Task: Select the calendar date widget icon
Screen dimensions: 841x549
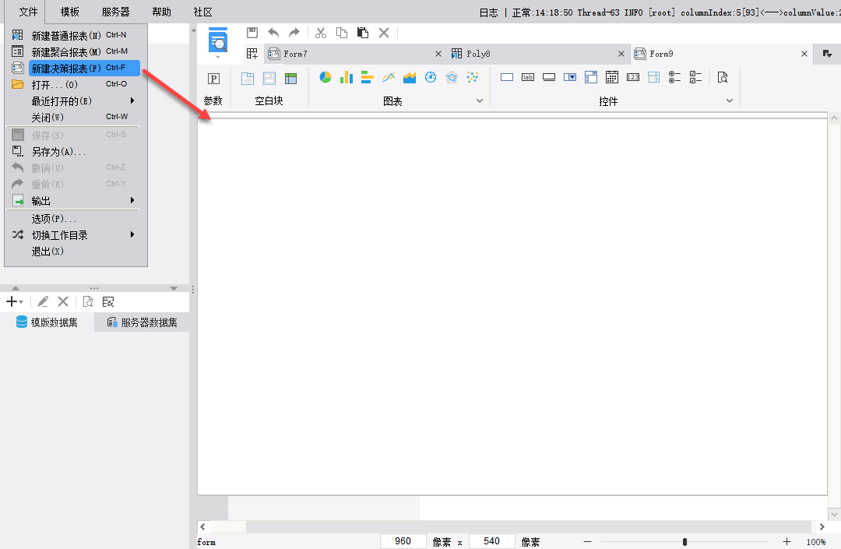Action: pyautogui.click(x=612, y=78)
